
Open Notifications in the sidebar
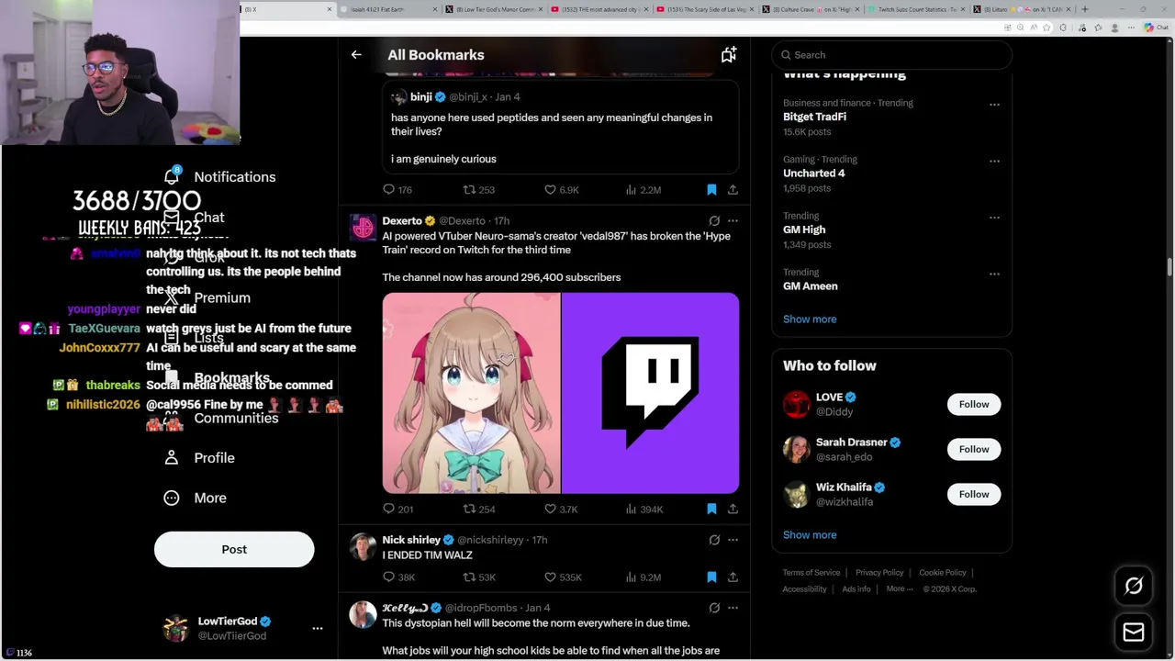click(219, 177)
